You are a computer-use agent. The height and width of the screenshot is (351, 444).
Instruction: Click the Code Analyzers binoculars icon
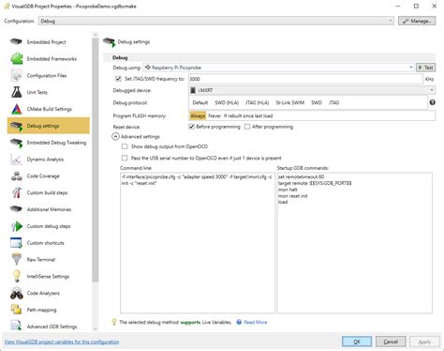[x=16, y=293]
